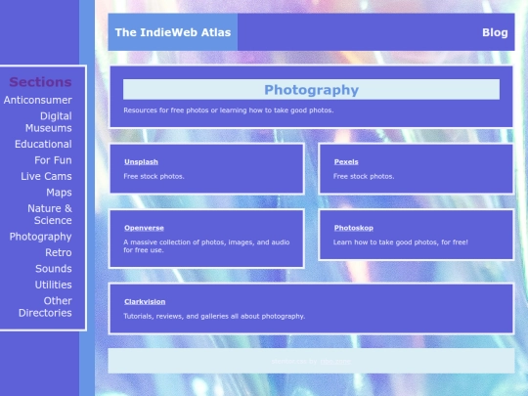The image size is (528, 396).
Task: Click "Tutorials, reviews, and galleries" description
Action: pyautogui.click(x=214, y=316)
